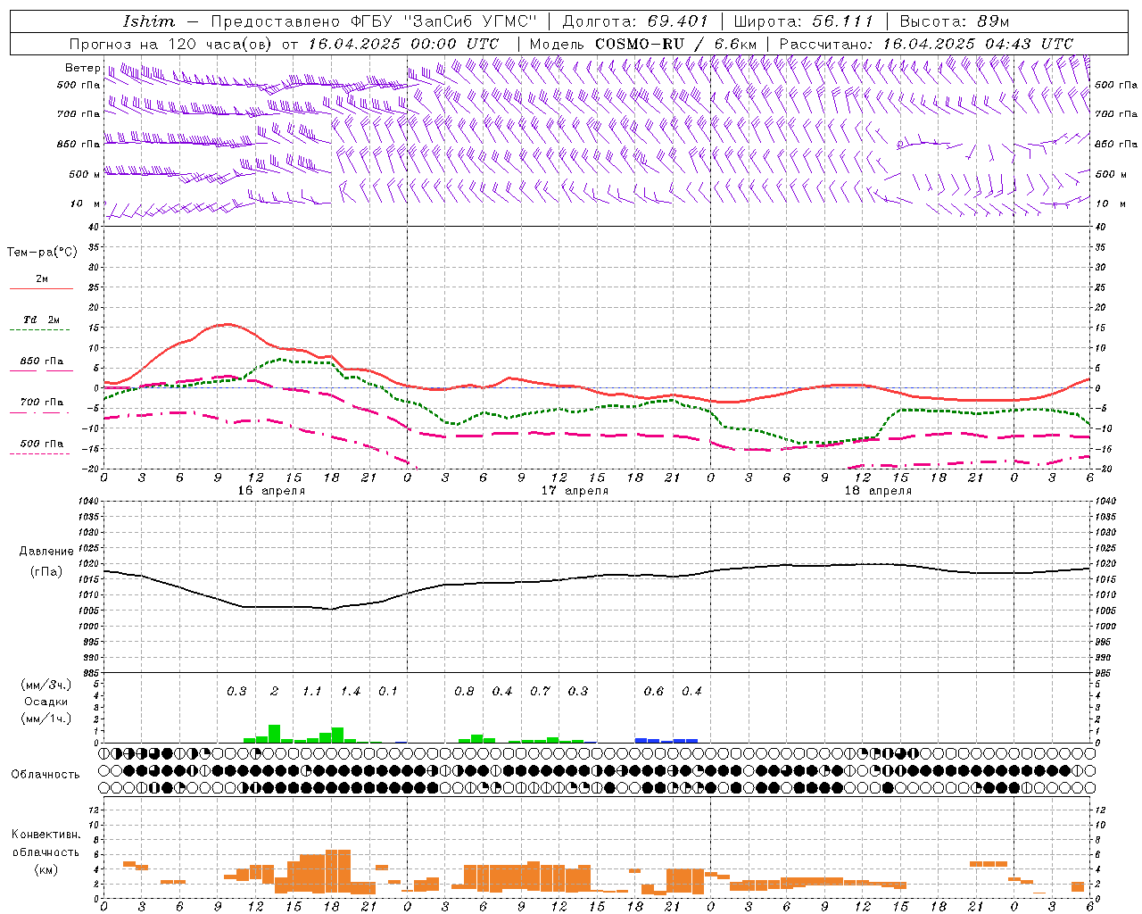
Task: Click the date label "18 апреля"
Action: coord(879,491)
